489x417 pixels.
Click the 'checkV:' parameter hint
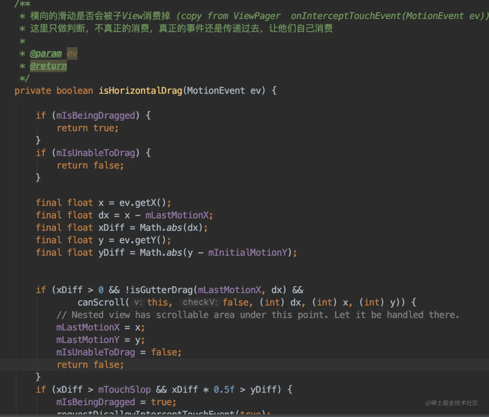[x=200, y=302]
